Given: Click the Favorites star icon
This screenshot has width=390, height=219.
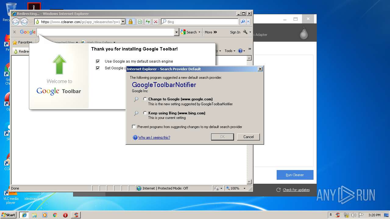Looking at the screenshot, I should click(x=15, y=42).
